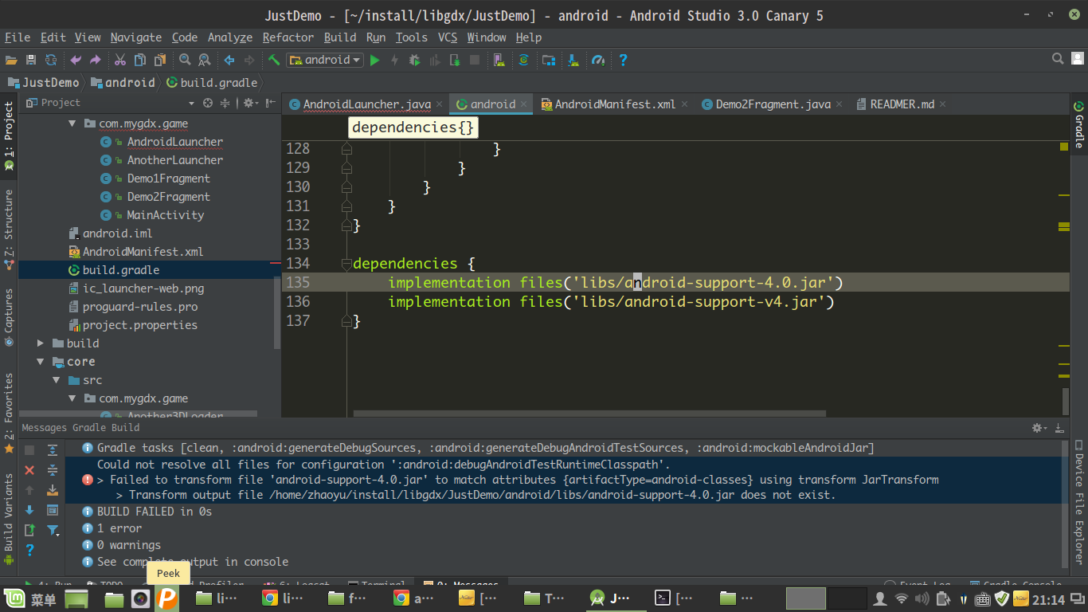The height and width of the screenshot is (612, 1088).
Task: Open the Refactor menu
Action: click(288, 37)
